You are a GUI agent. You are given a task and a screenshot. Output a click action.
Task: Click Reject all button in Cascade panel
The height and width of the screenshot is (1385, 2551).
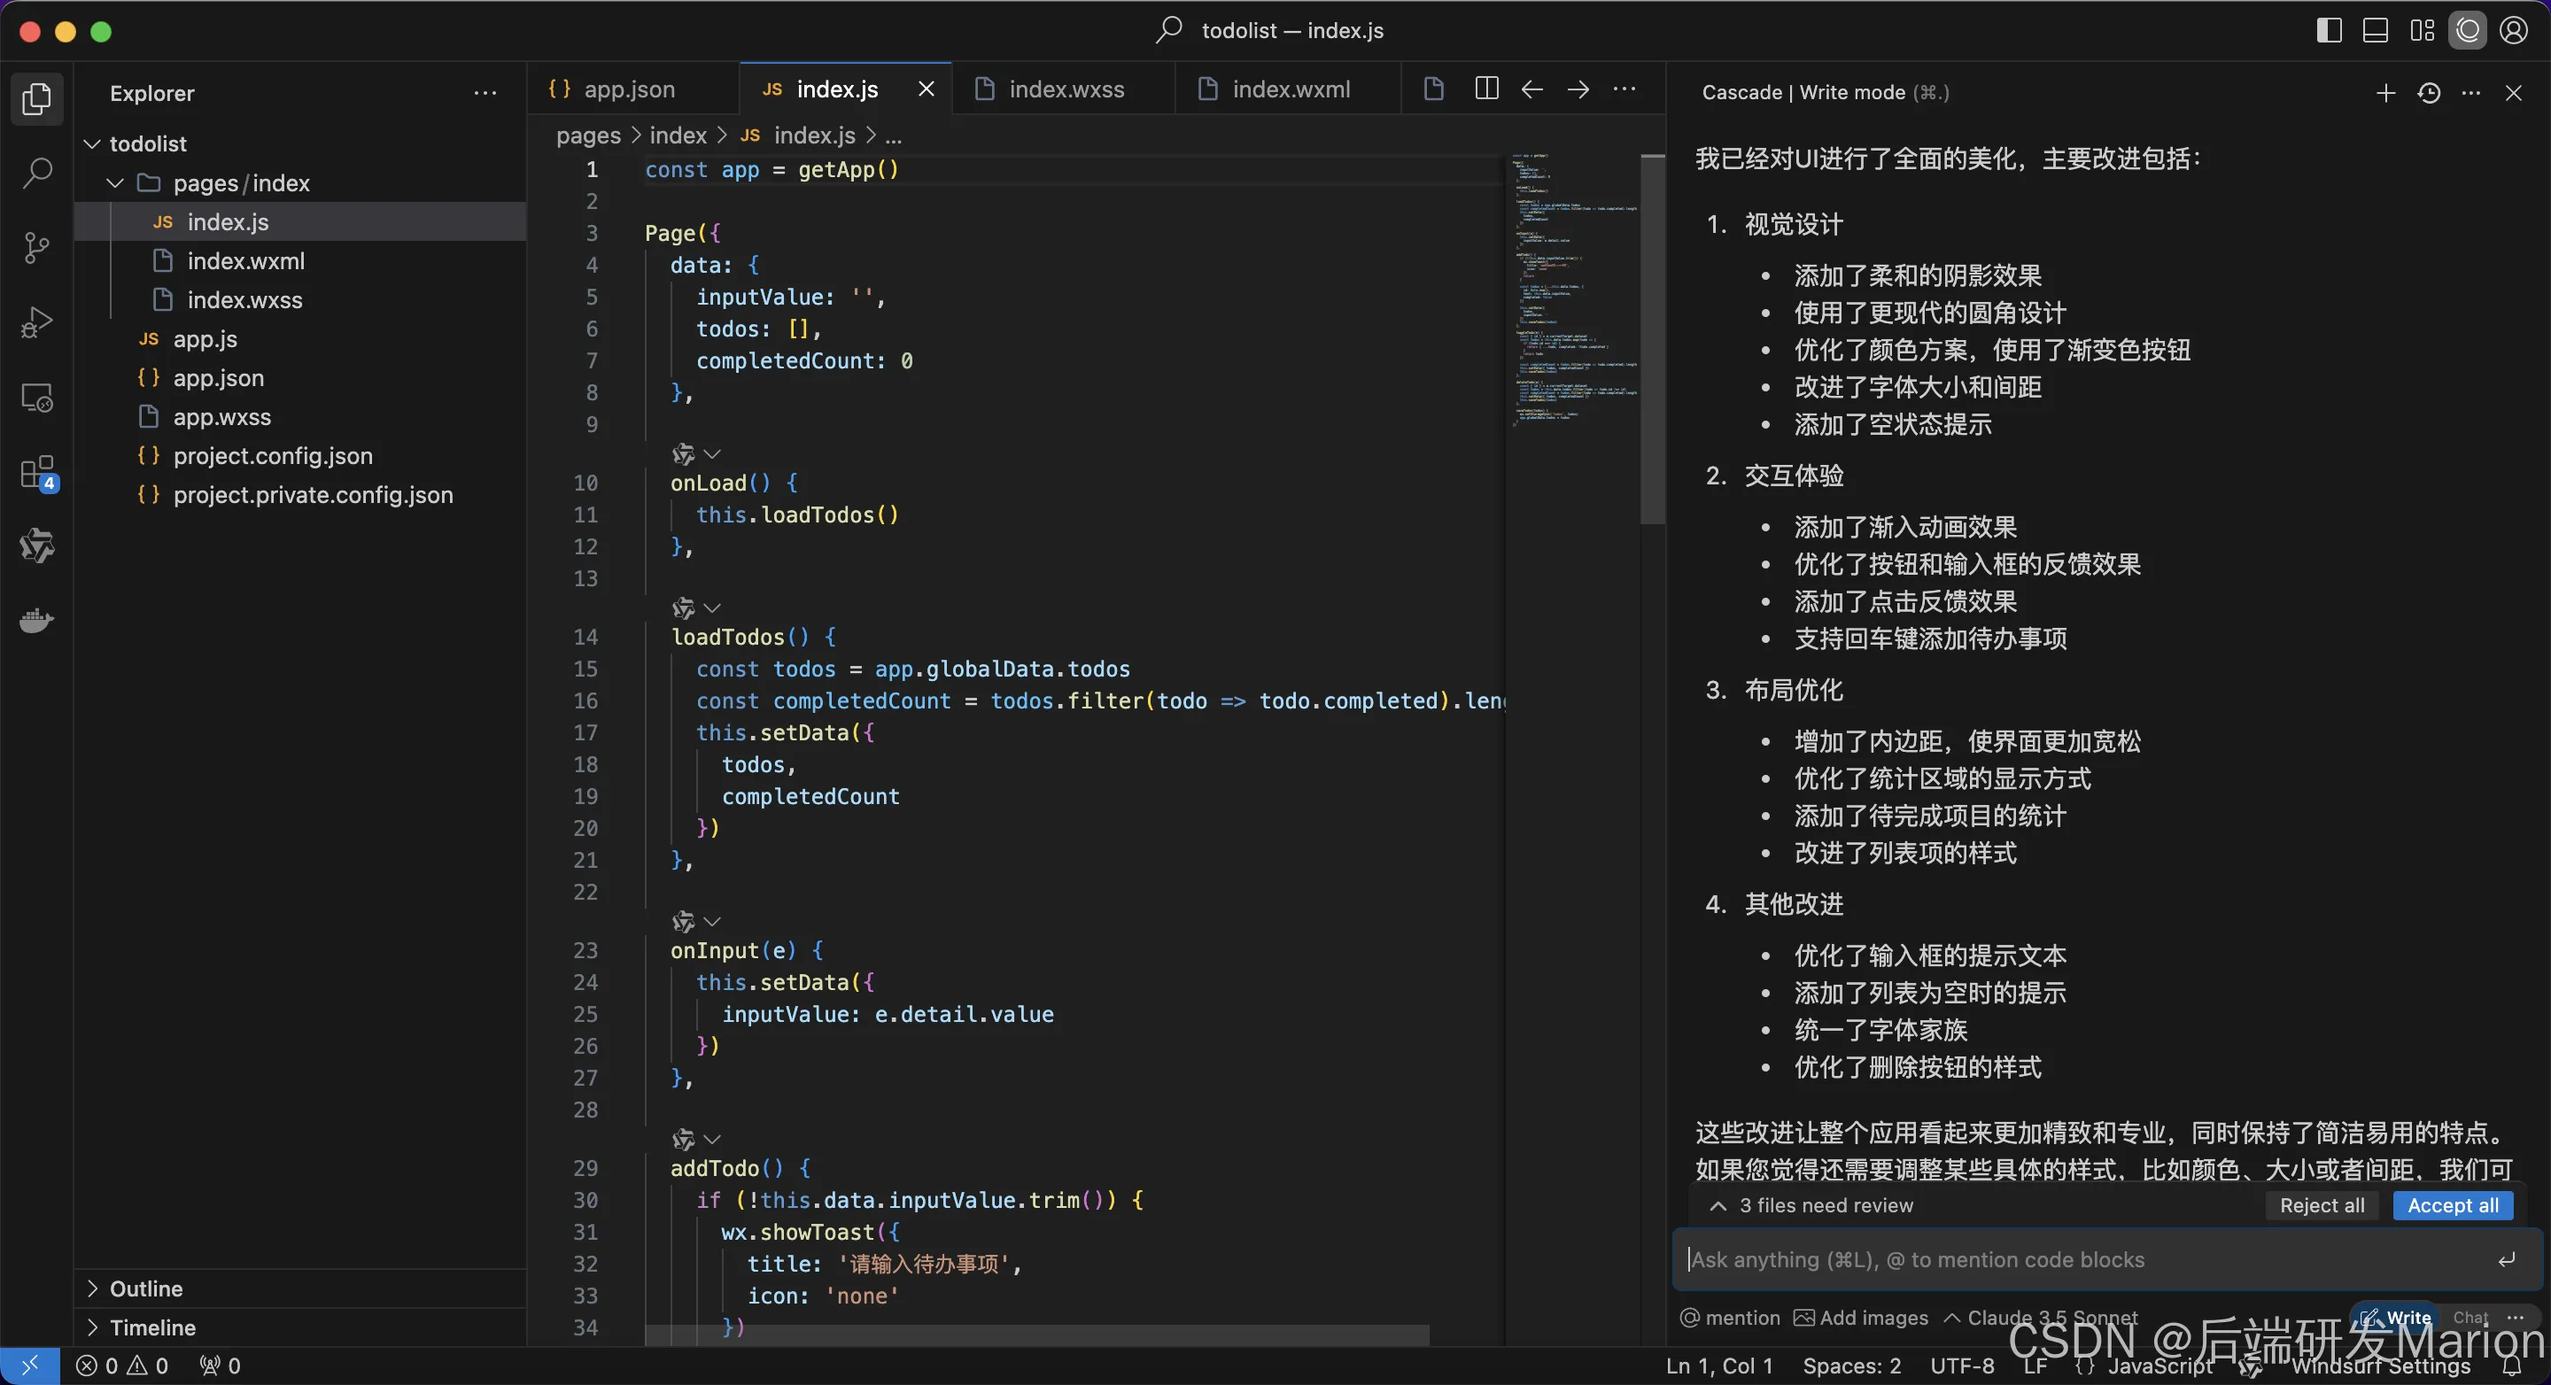pos(2321,1206)
